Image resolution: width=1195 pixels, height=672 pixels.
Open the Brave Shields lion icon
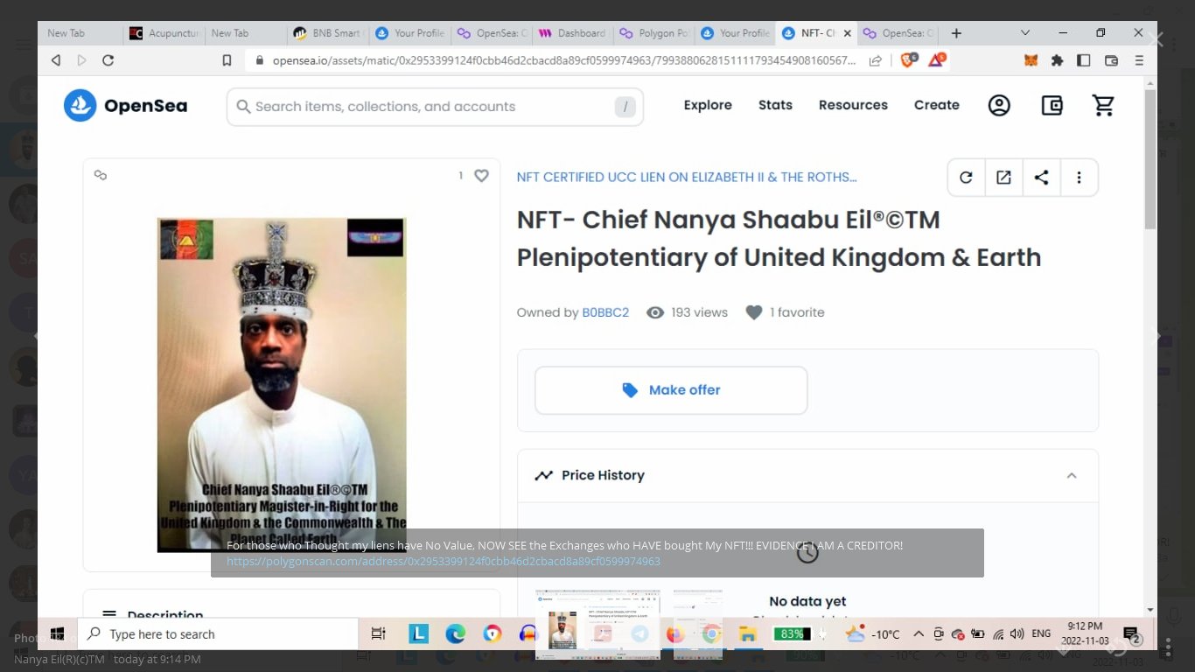[909, 59]
